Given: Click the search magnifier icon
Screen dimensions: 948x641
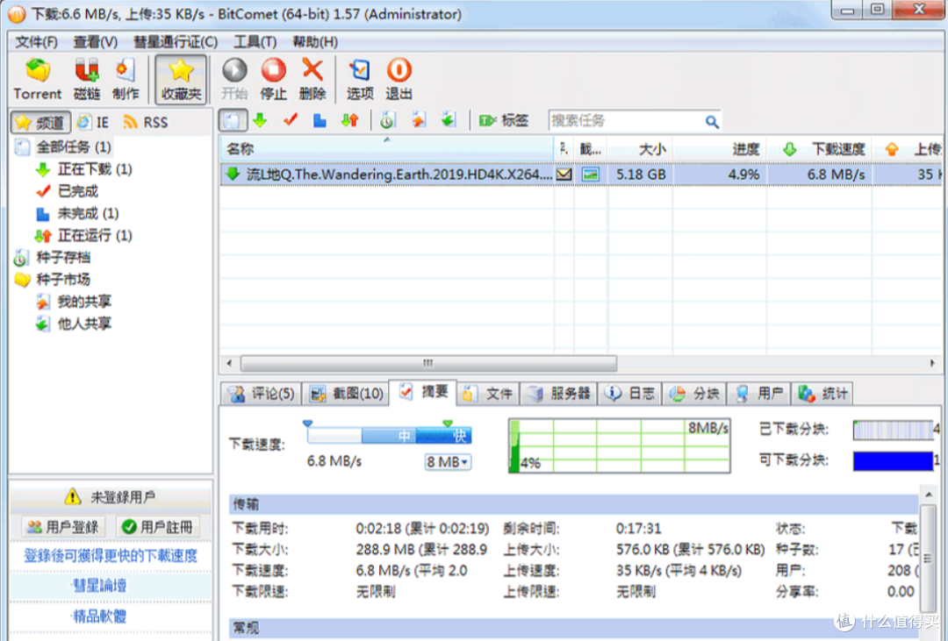Looking at the screenshot, I should click(x=712, y=121).
